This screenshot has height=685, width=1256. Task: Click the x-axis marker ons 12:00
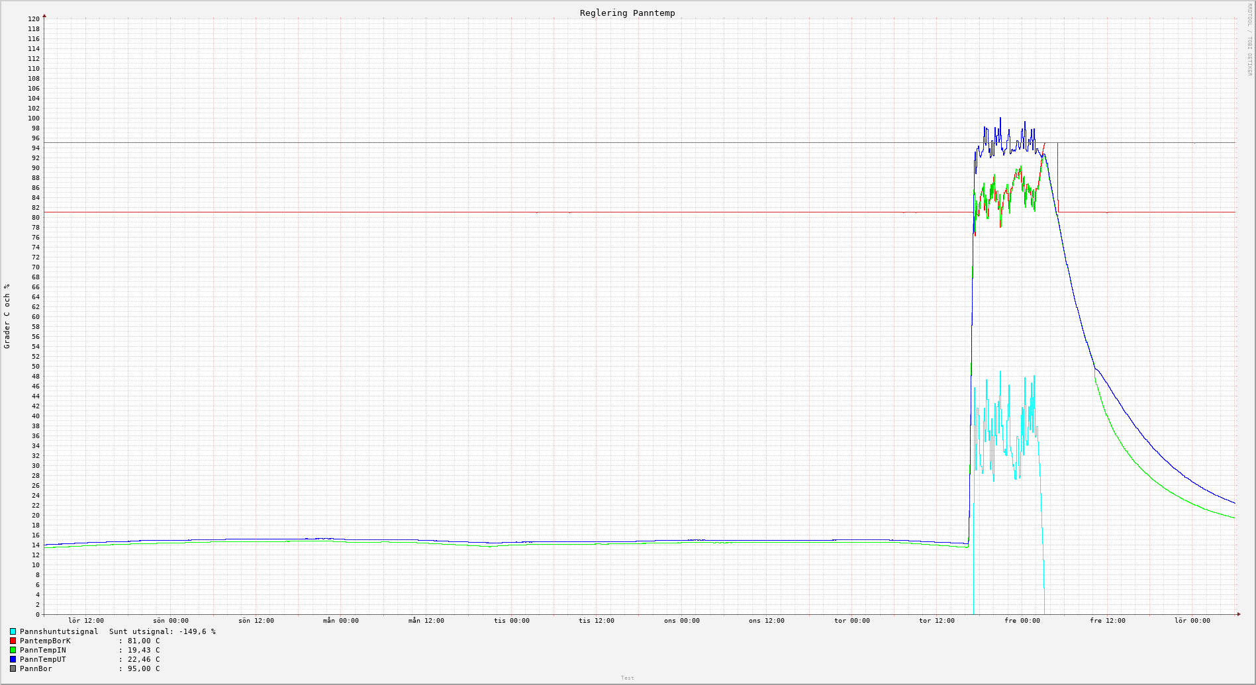766,621
